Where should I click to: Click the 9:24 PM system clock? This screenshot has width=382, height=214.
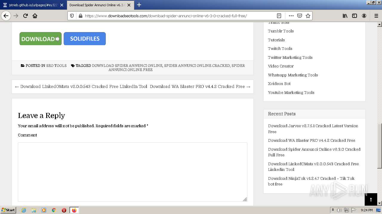366,210
